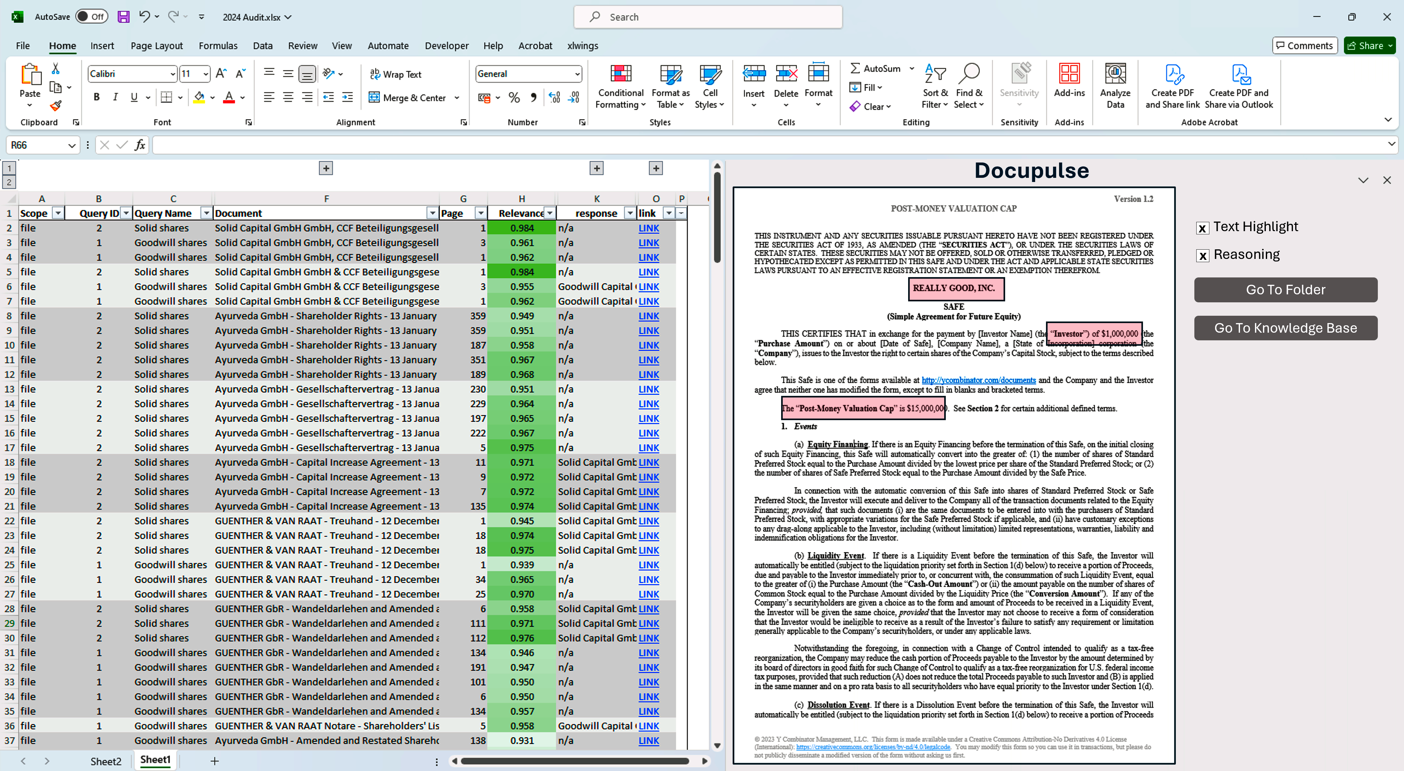Click the horizontal sheet scrollbar
Viewport: 1404px width, 771px height.
(x=574, y=761)
